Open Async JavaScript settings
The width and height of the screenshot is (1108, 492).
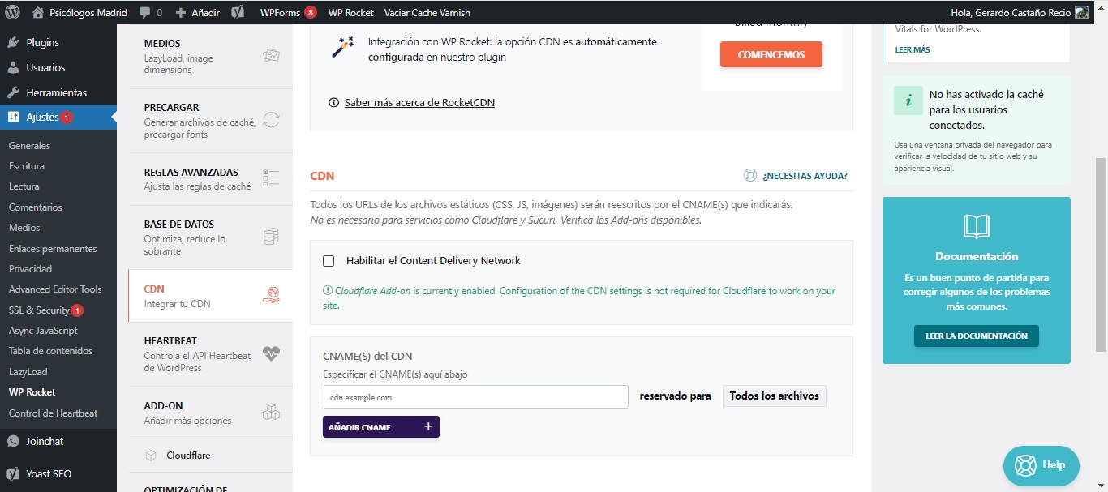click(x=43, y=331)
